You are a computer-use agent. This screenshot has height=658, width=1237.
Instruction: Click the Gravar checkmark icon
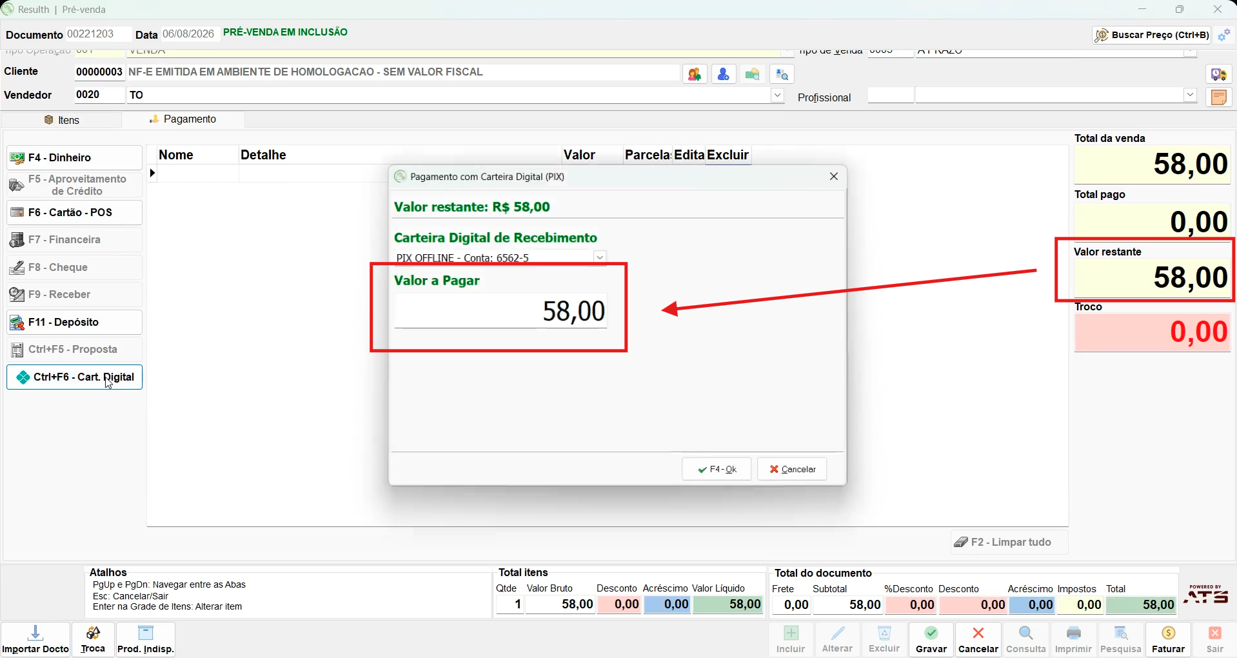coord(931,639)
